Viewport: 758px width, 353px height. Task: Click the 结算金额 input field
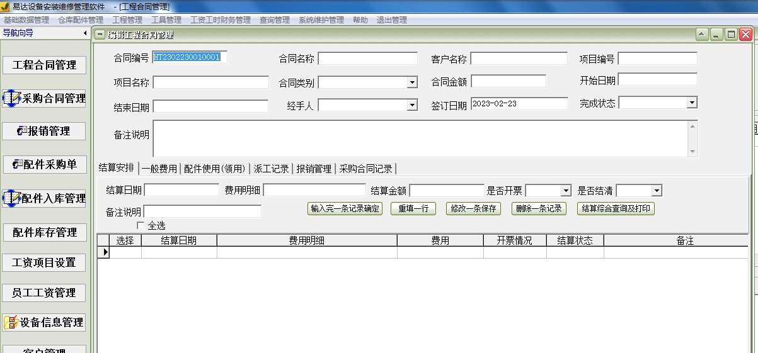point(447,190)
